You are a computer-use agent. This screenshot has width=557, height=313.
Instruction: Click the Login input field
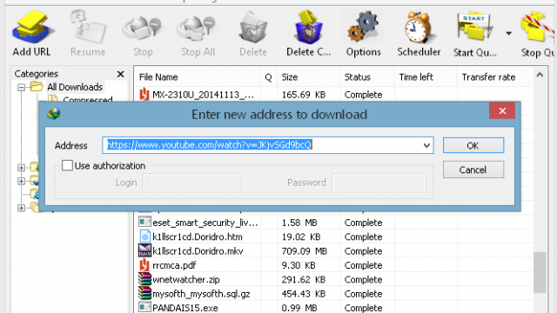point(191,183)
